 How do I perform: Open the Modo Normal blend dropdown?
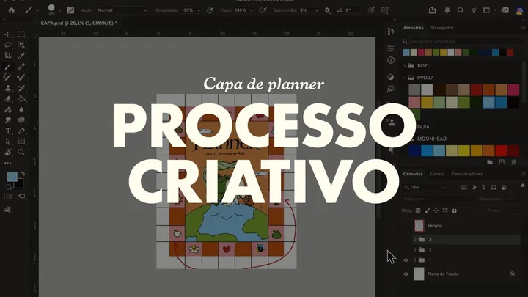(122, 10)
